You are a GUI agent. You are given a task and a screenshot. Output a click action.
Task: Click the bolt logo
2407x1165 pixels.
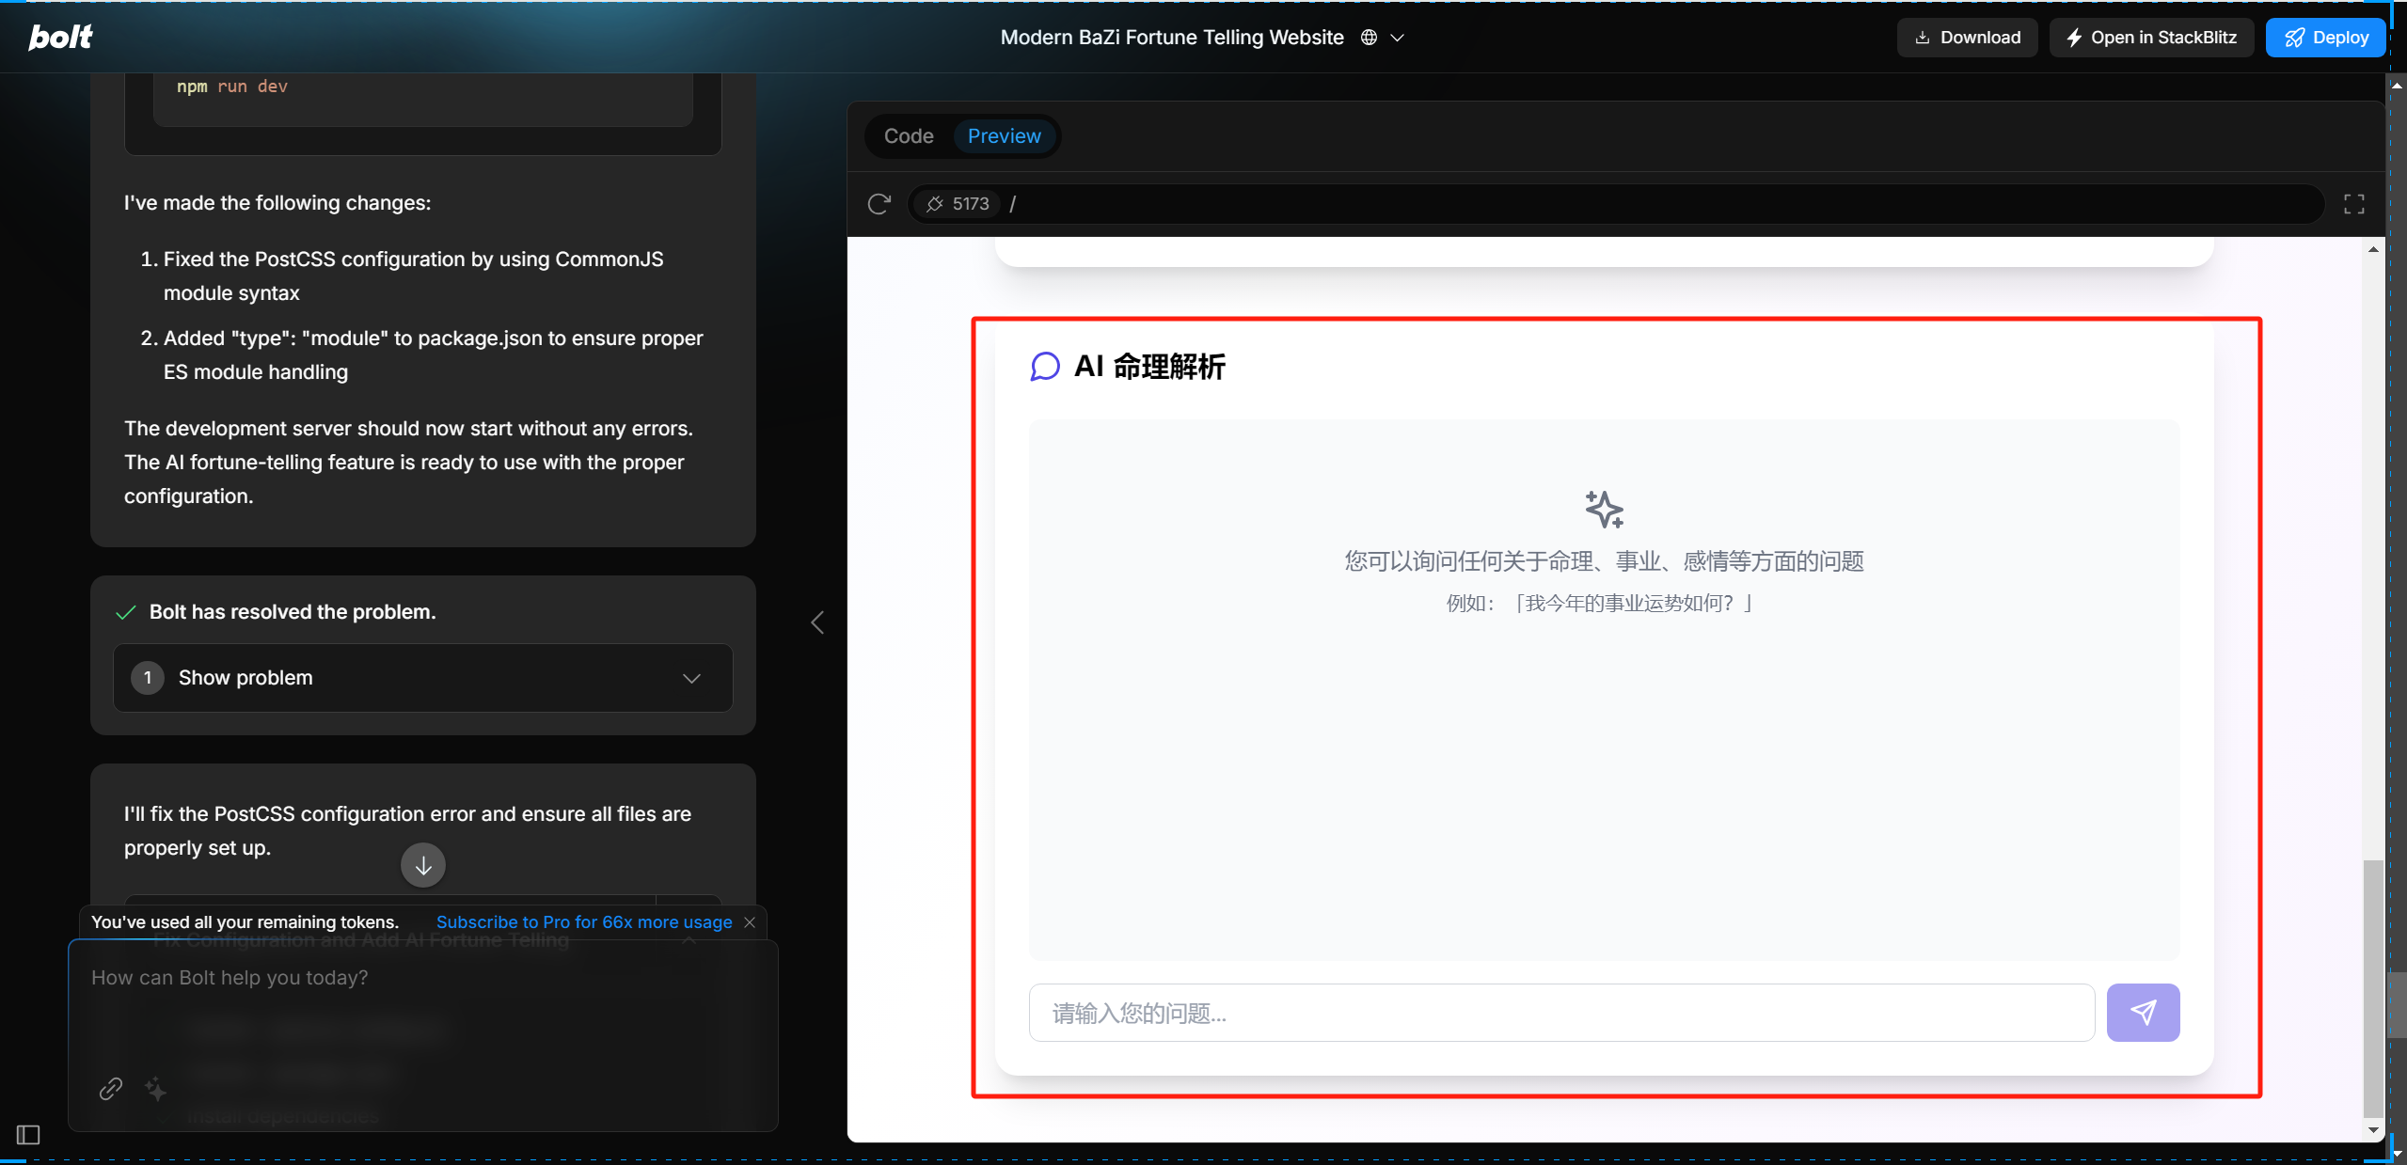click(59, 37)
